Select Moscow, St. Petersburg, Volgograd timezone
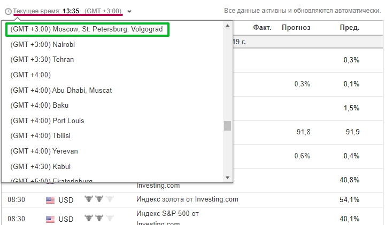Screen dimensions: 385x225 [86, 29]
